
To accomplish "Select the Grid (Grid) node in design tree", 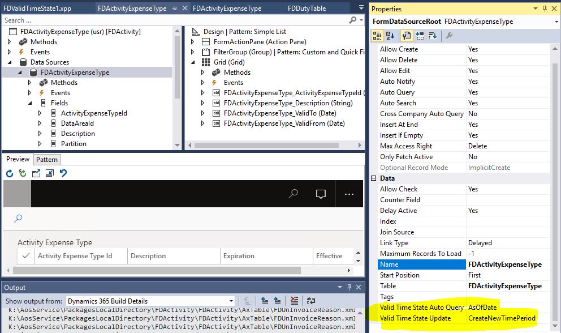I will (229, 62).
